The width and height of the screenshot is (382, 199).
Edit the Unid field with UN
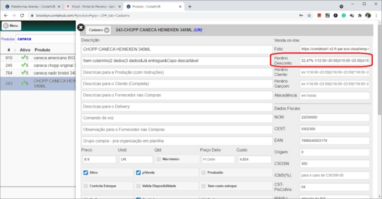tap(136, 159)
